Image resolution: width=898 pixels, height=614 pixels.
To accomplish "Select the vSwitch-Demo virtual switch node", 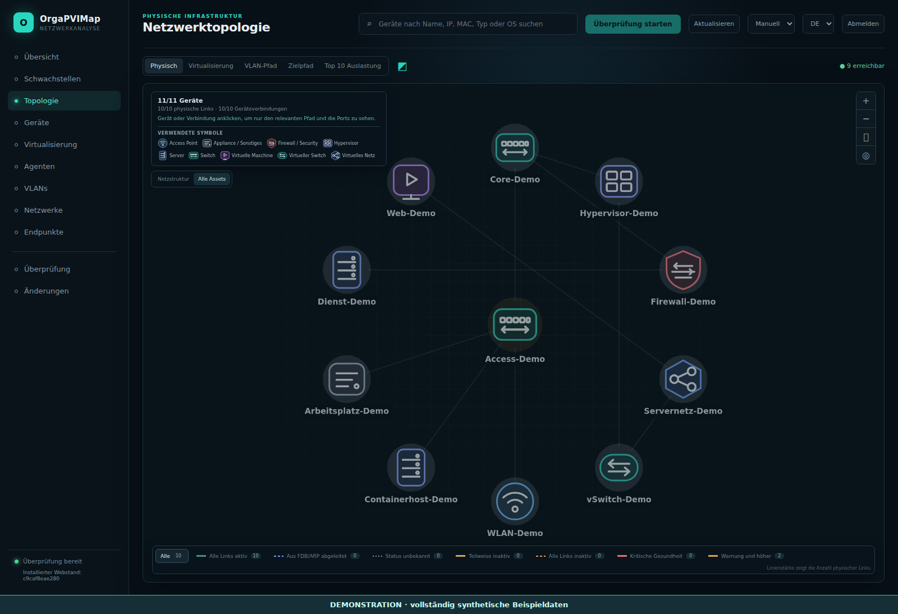I will [x=618, y=468].
